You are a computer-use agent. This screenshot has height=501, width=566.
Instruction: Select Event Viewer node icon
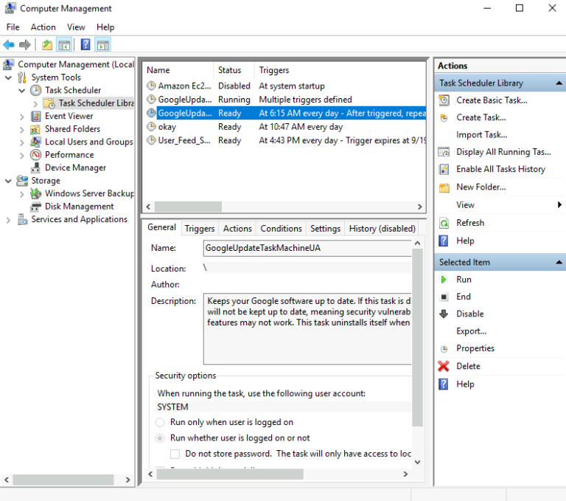pyautogui.click(x=36, y=116)
